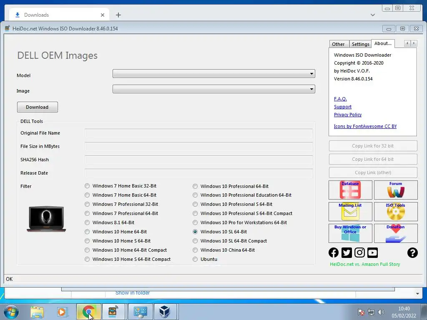Switch to the Settings tab
Viewport: 427px width, 320px height.
point(360,44)
